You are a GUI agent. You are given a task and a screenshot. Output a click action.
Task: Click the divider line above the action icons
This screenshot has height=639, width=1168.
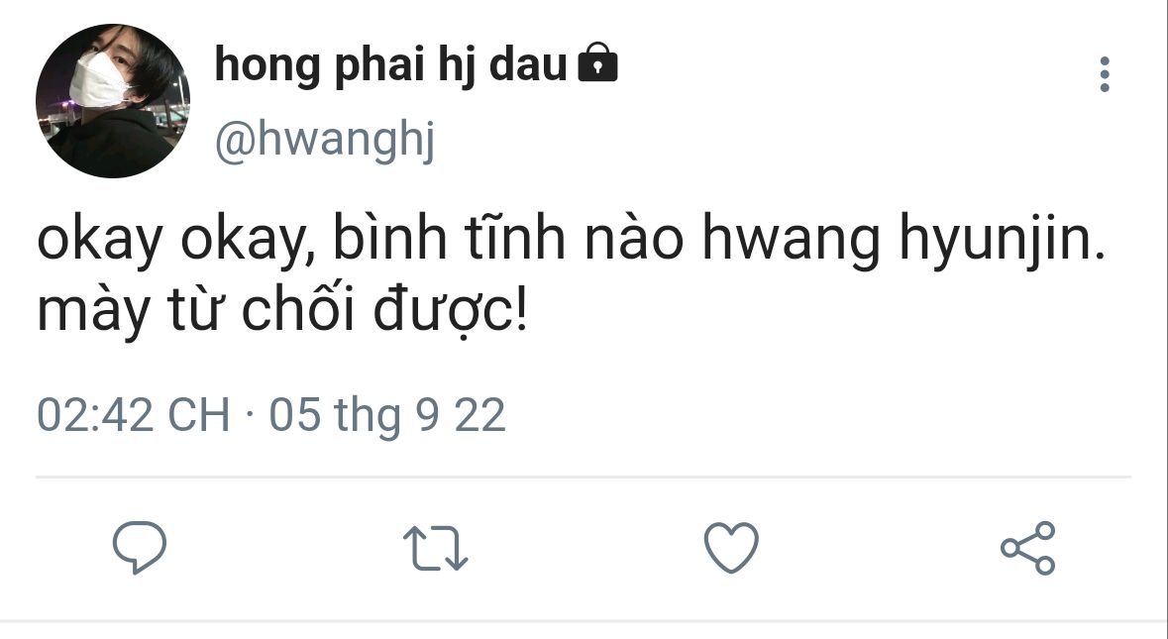(x=584, y=476)
